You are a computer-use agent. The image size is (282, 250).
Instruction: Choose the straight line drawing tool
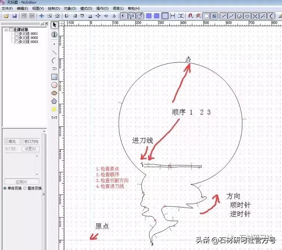(x=54, y=53)
